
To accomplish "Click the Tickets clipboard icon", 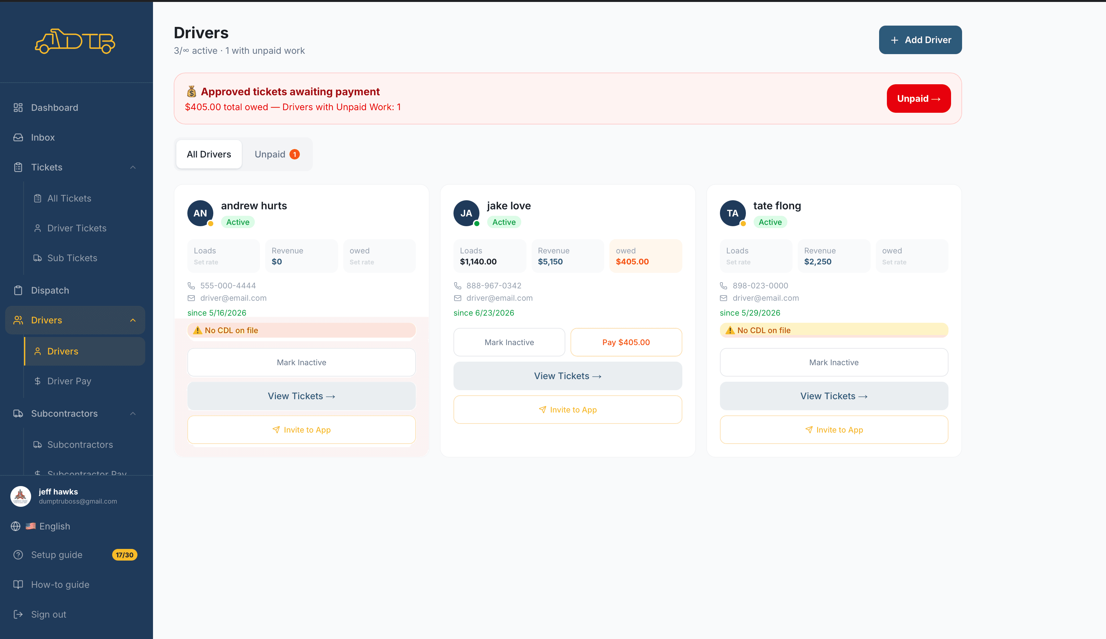I will click(x=18, y=167).
